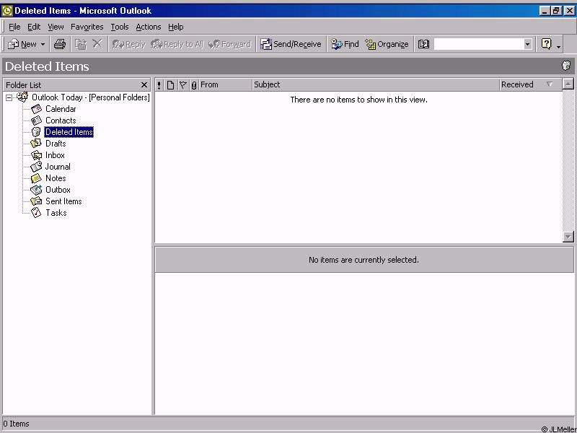Sort by Importance column header
This screenshot has width=577, height=433.
pyautogui.click(x=159, y=85)
